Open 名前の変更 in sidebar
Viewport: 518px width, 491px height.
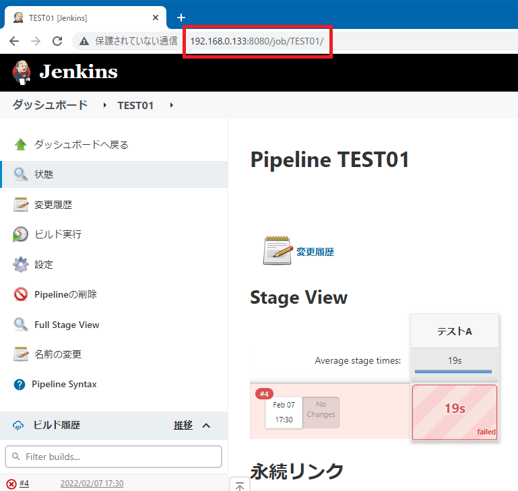point(58,354)
